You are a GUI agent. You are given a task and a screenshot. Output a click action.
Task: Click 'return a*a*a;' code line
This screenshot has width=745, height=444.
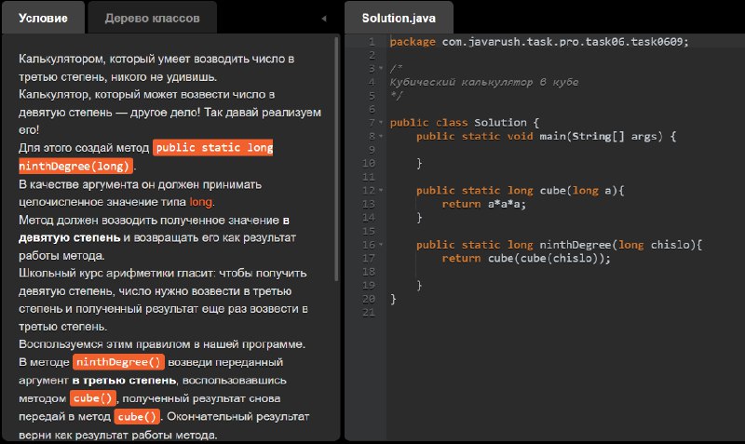point(483,205)
